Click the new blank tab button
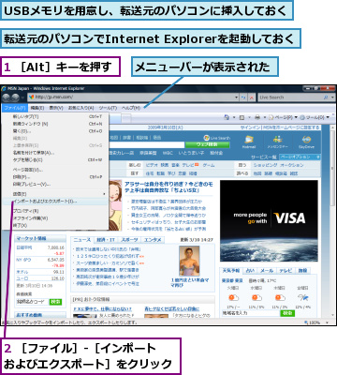Screen dimensions: 337x375 click(x=126, y=118)
